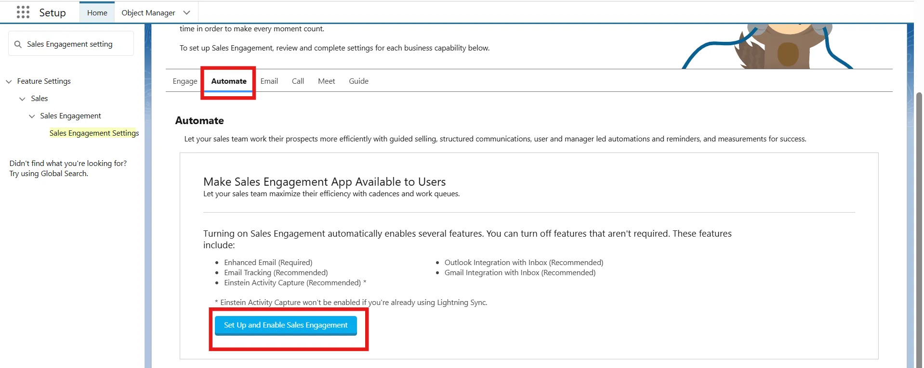Image resolution: width=924 pixels, height=368 pixels.
Task: Click the Quick Find search field
Action: (77, 44)
